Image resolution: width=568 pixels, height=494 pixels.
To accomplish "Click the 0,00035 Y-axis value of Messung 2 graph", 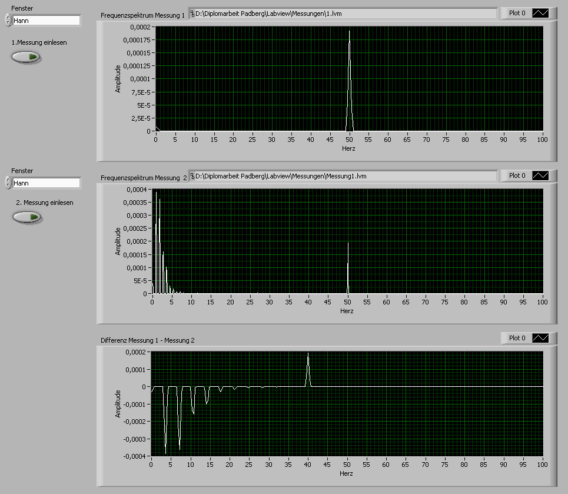I will pos(135,203).
